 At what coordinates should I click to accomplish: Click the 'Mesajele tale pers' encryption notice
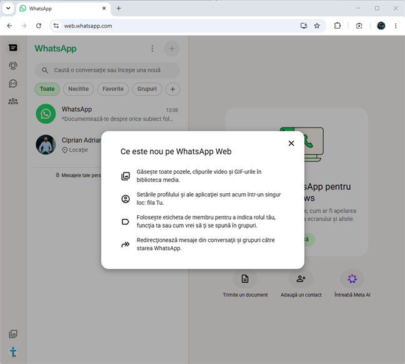(x=78, y=175)
